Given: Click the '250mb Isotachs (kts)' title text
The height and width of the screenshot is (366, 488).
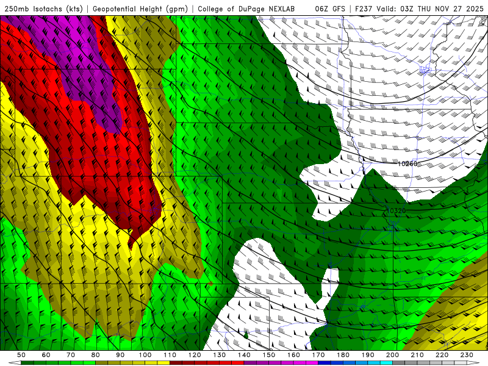Looking at the screenshot, I should (x=43, y=9).
